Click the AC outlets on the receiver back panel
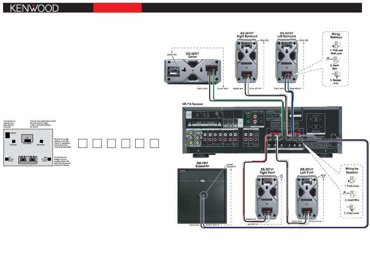Image resolution: width=370 pixels, height=262 pixels. tap(316, 123)
